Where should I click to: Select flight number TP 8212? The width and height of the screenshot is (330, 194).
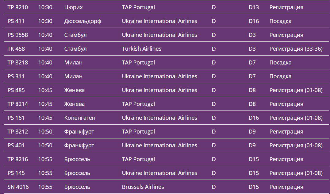pyautogui.click(x=18, y=132)
